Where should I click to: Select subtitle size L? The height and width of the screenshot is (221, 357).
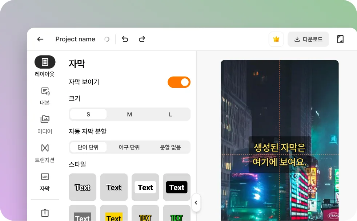tap(170, 114)
